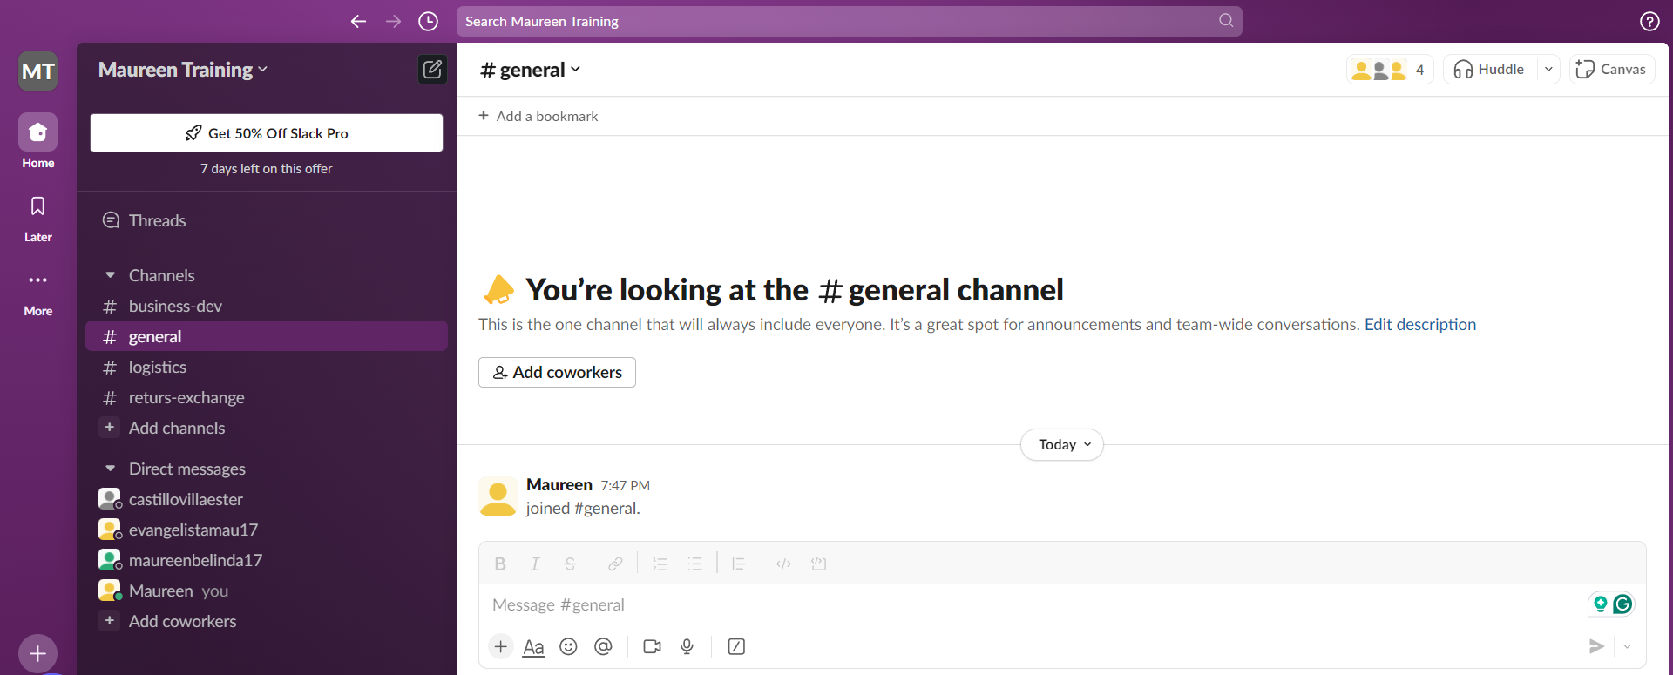Viewport: 1673px width, 675px height.
Task: Hide formatting with the Aa button
Action: point(533,646)
